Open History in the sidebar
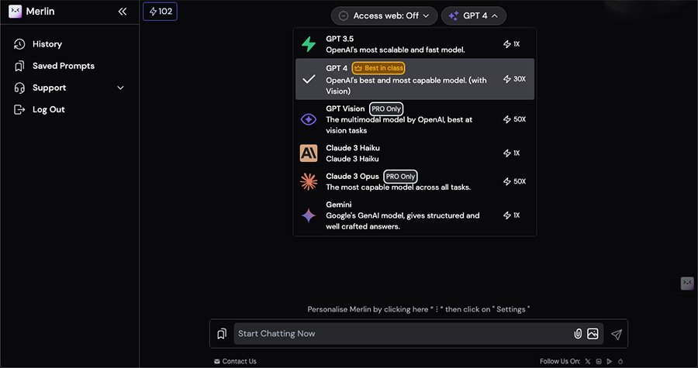The width and height of the screenshot is (698, 368). pos(47,44)
